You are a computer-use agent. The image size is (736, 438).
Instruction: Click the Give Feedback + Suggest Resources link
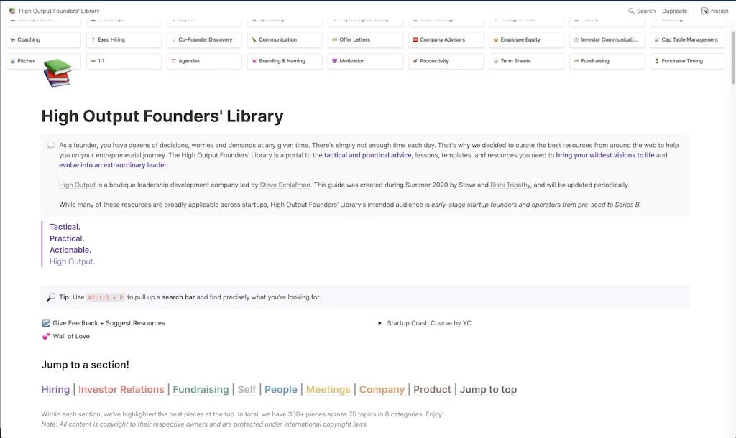[x=108, y=322]
